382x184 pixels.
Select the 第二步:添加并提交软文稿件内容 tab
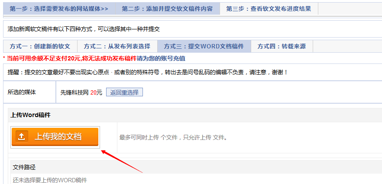(167, 9)
